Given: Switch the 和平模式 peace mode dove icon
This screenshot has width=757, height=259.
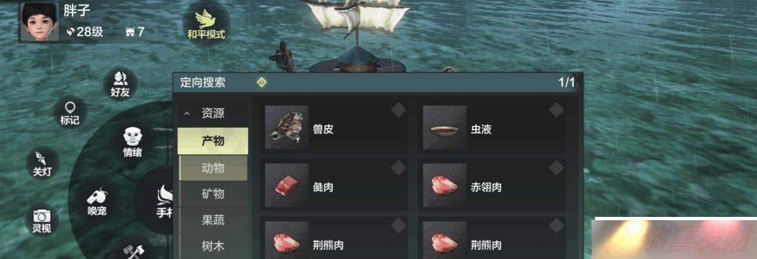Looking at the screenshot, I should click(206, 23).
